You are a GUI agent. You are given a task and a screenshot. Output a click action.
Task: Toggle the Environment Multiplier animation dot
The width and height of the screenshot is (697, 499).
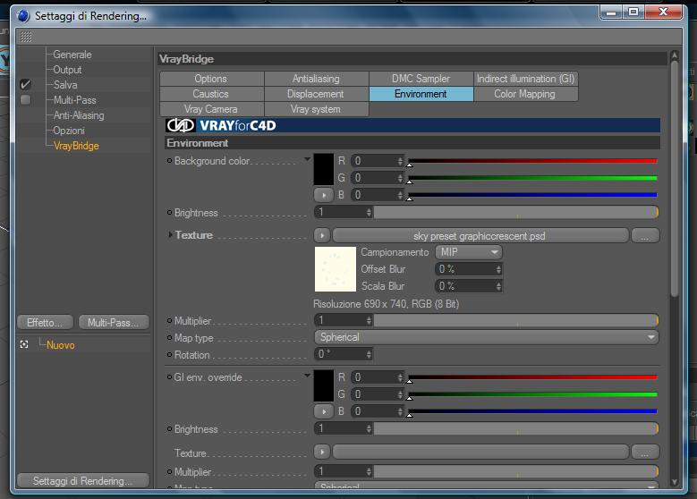click(169, 320)
